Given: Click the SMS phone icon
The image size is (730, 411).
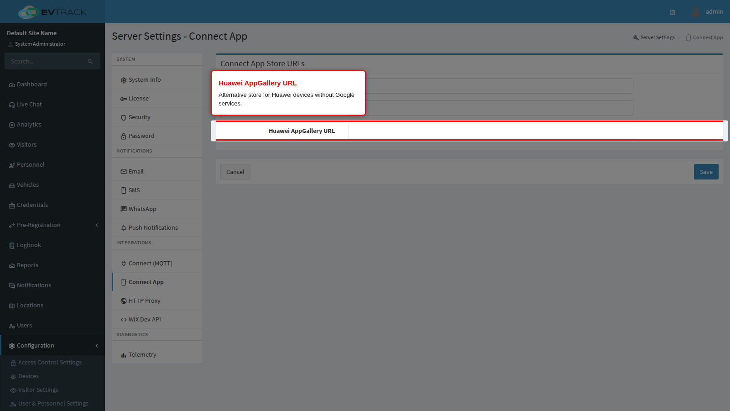Looking at the screenshot, I should tap(124, 190).
